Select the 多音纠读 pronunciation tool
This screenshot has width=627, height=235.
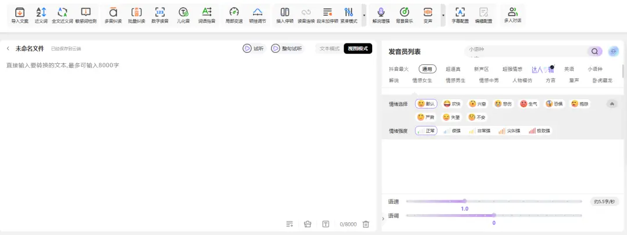(113, 15)
